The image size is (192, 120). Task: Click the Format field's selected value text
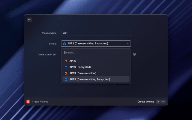[88, 43]
